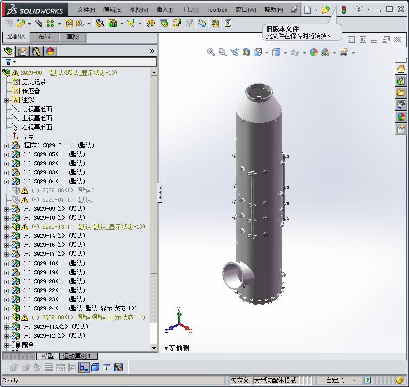Click the 大型装配体模式 status bar button
This screenshot has width=409, height=387.
[x=275, y=381]
